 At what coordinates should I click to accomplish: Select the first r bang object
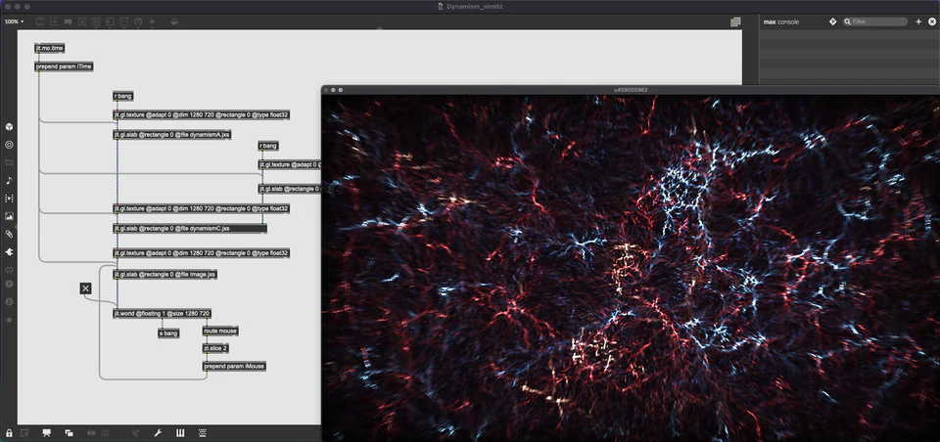click(123, 96)
